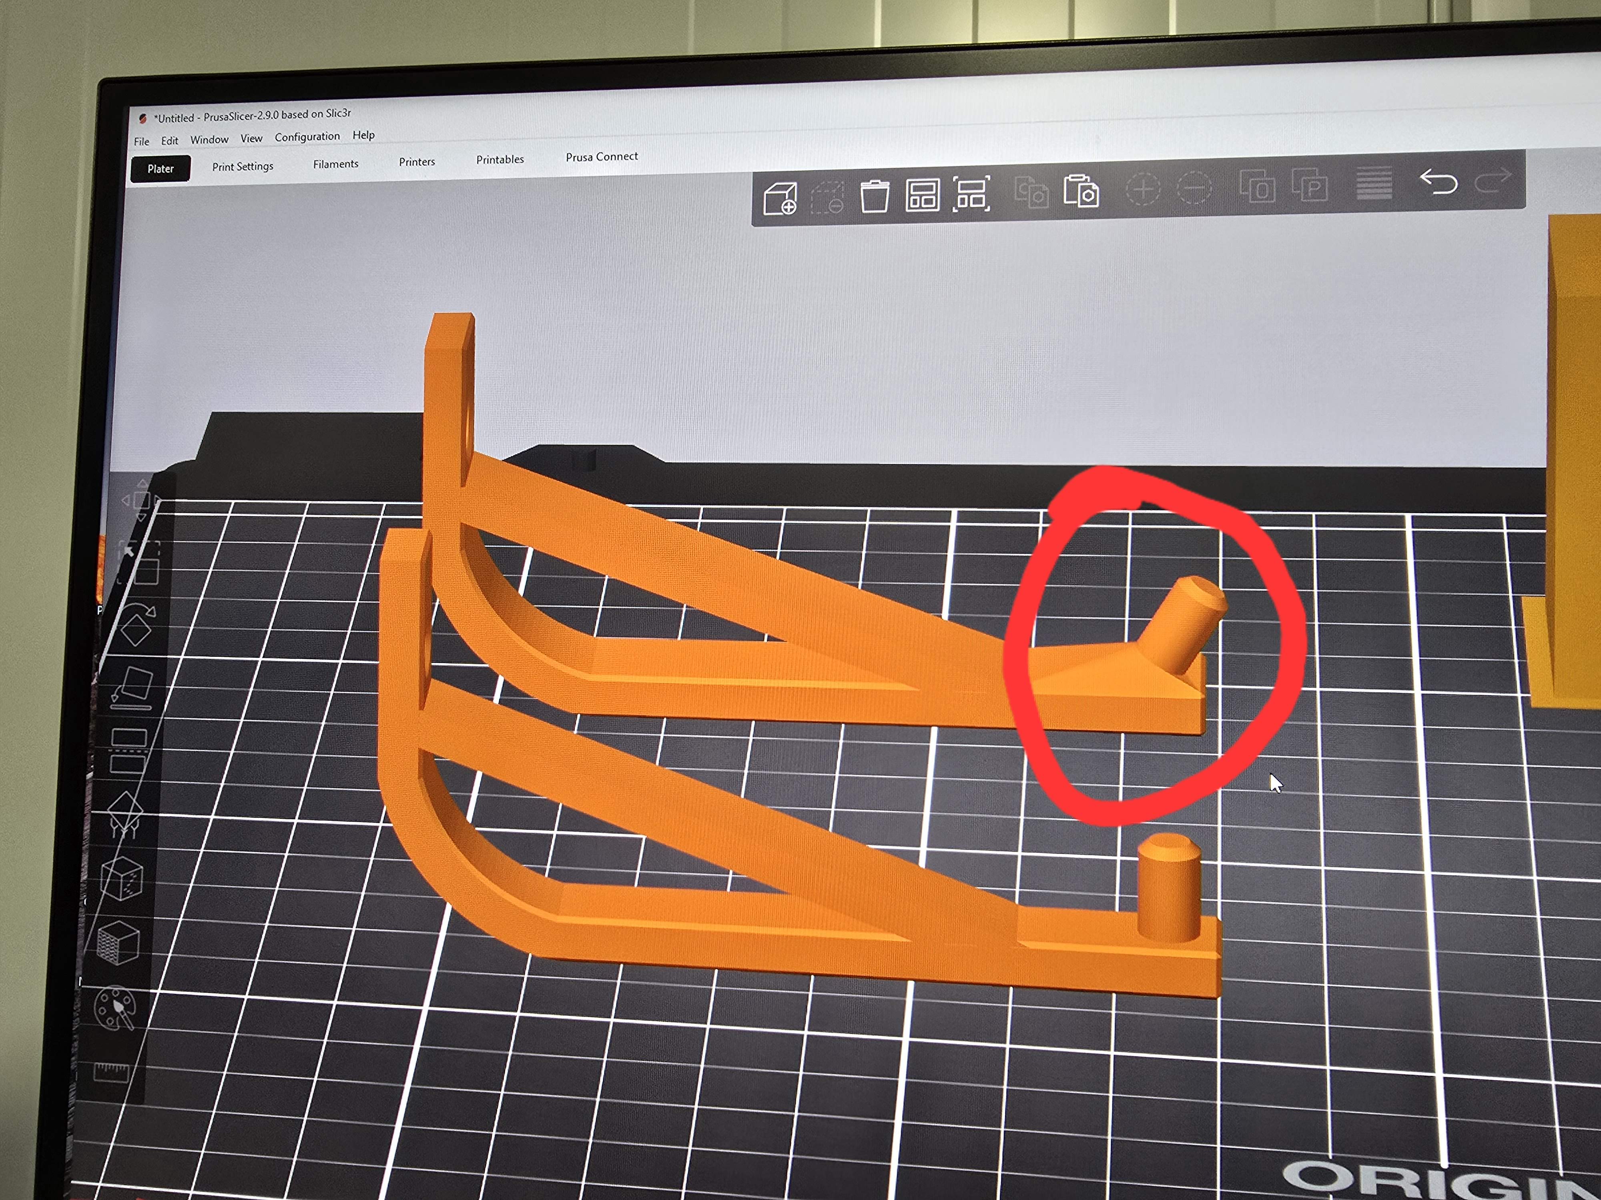Open the Help menu
The image size is (1601, 1200).
pos(363,135)
